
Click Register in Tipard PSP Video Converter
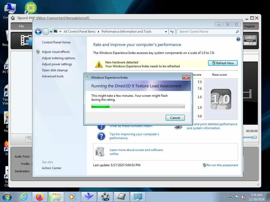pos(250,26)
